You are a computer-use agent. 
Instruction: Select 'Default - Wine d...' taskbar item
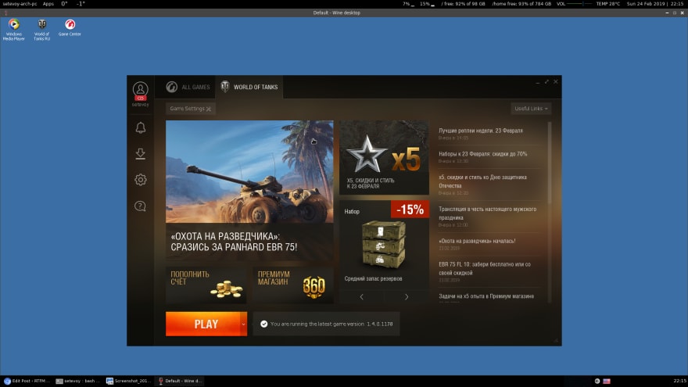point(180,381)
